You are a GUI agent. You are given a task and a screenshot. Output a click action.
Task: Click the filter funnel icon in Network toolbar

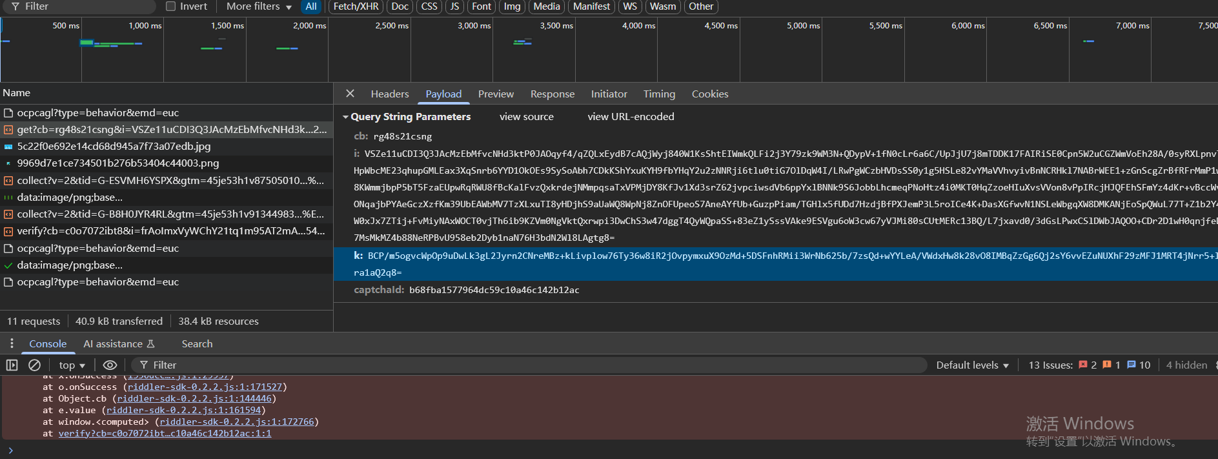coord(15,6)
